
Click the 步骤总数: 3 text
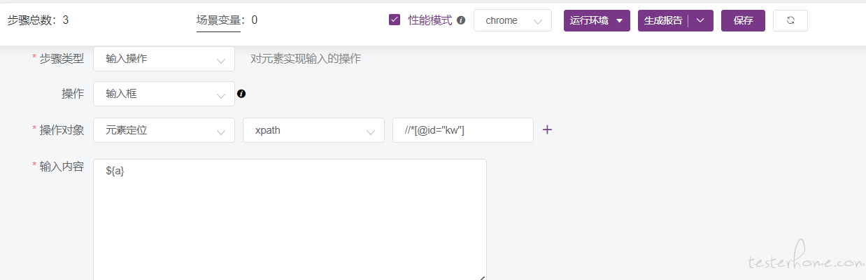38,20
